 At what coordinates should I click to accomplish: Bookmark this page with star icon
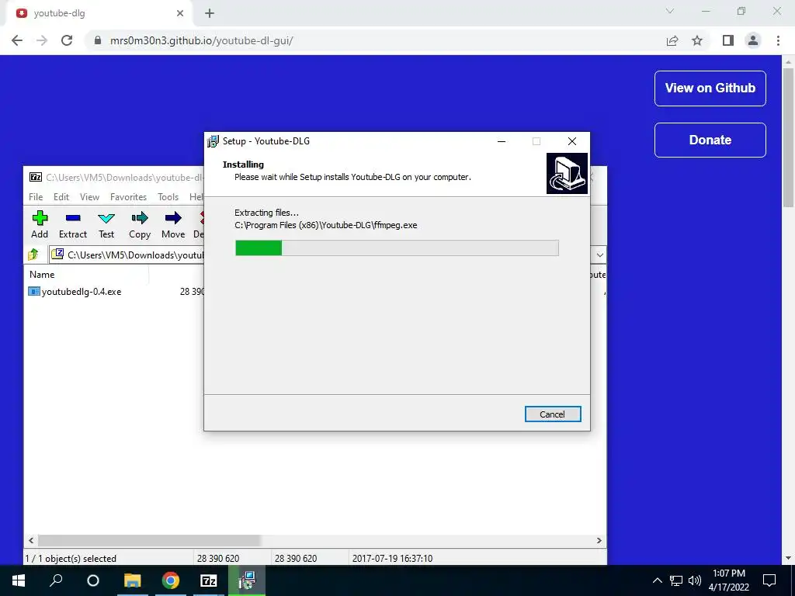tap(697, 40)
